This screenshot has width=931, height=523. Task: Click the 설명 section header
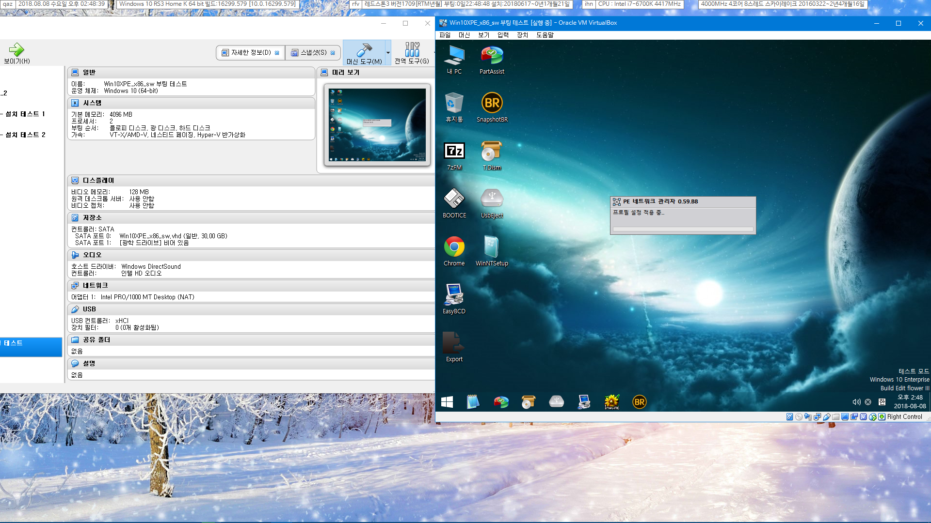(x=251, y=364)
